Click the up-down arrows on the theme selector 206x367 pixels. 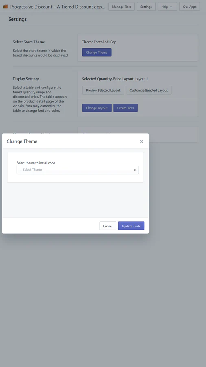(x=135, y=170)
